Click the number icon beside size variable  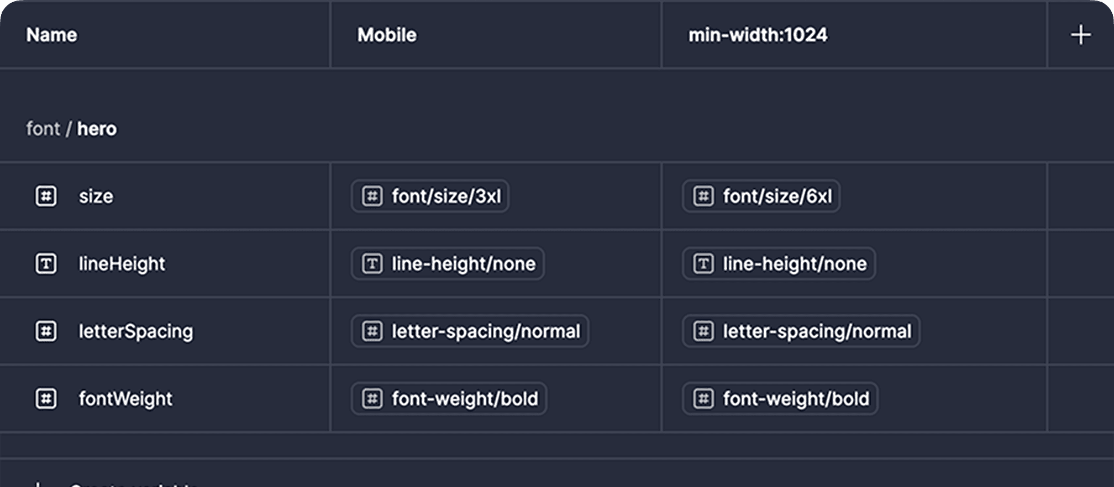click(x=47, y=196)
